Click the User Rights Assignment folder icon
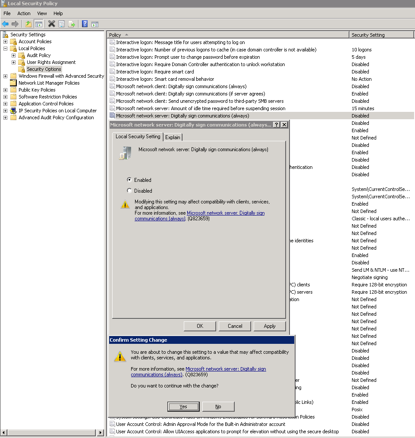The image size is (415, 438). [x=22, y=62]
